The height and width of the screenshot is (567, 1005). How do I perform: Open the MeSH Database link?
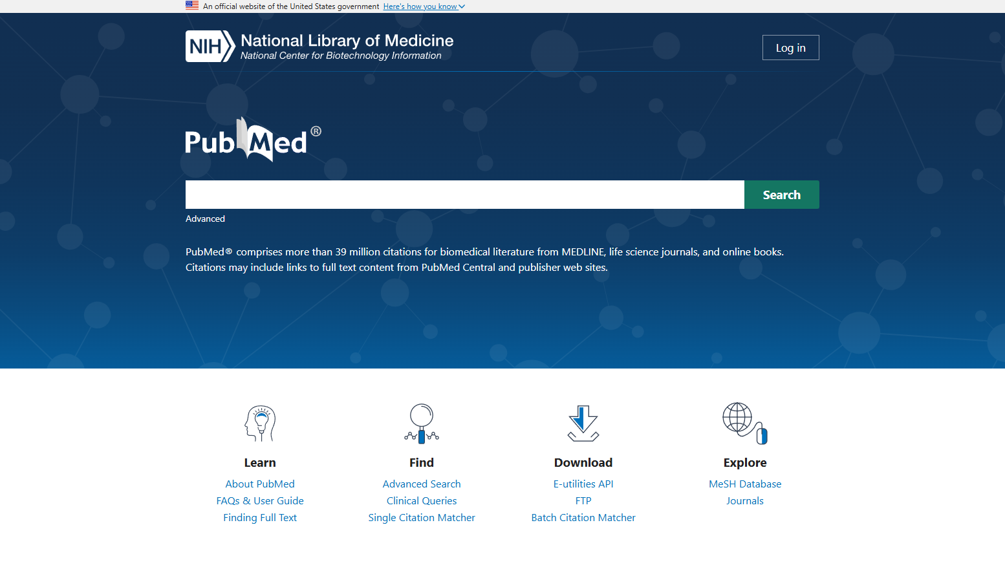(x=745, y=484)
